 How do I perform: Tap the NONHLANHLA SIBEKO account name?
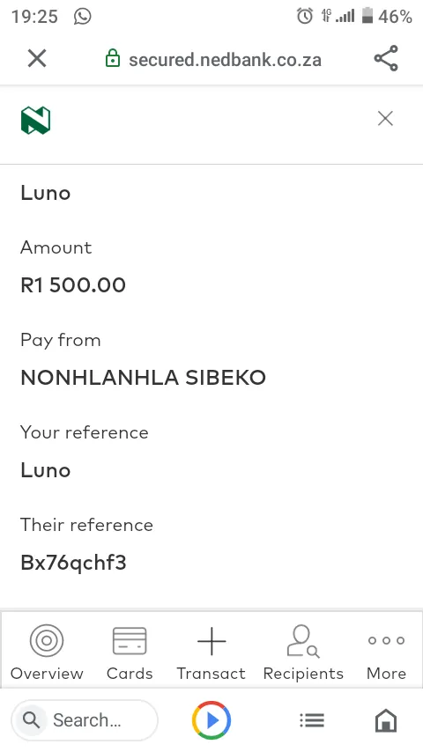[143, 378]
